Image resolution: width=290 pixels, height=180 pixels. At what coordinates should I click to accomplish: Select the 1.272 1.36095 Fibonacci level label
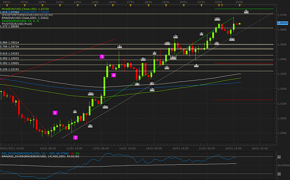pyautogui.click(x=9, y=26)
